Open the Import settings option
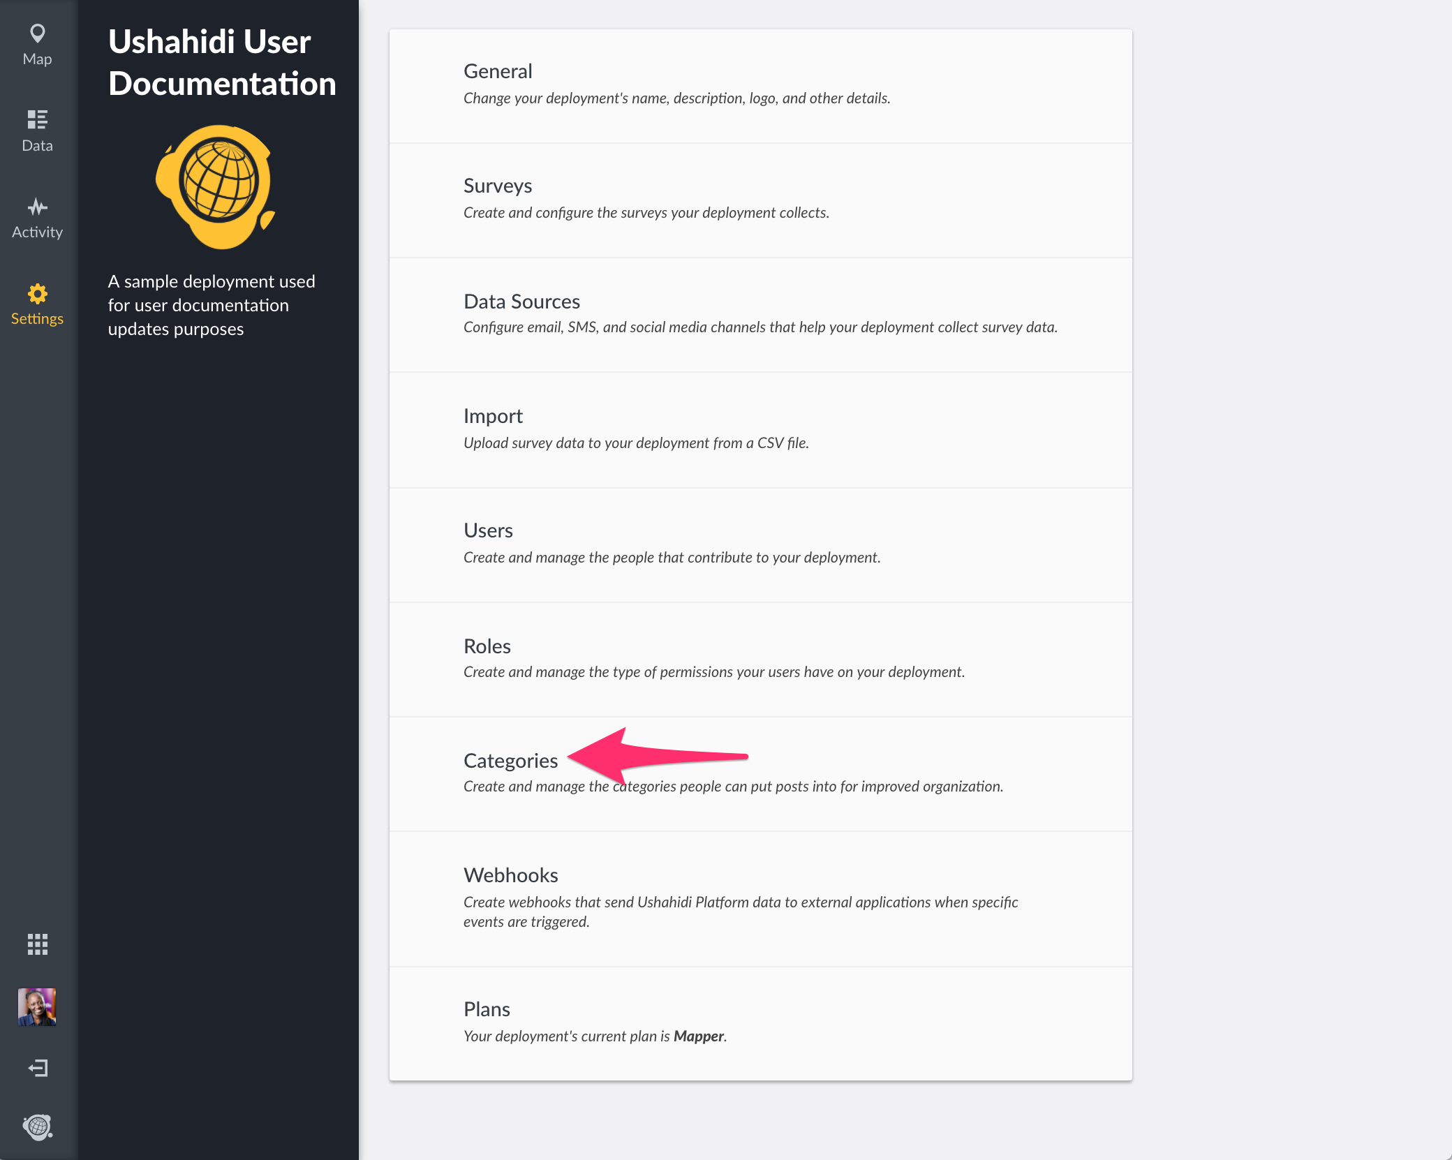1452x1160 pixels. pyautogui.click(x=760, y=430)
